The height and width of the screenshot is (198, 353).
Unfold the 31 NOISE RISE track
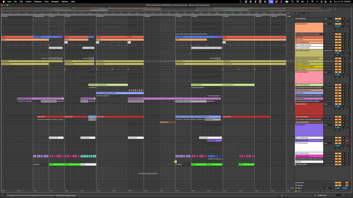click(x=297, y=138)
